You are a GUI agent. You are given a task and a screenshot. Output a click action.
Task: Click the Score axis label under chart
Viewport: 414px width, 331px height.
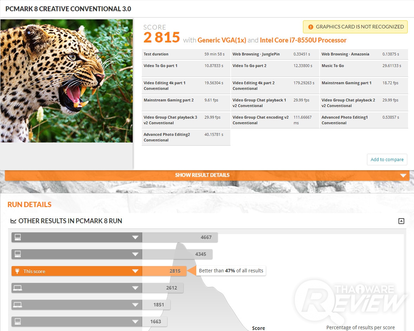coord(258,328)
